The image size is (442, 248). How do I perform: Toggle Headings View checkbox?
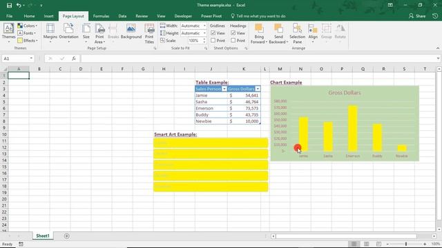(x=233, y=33)
